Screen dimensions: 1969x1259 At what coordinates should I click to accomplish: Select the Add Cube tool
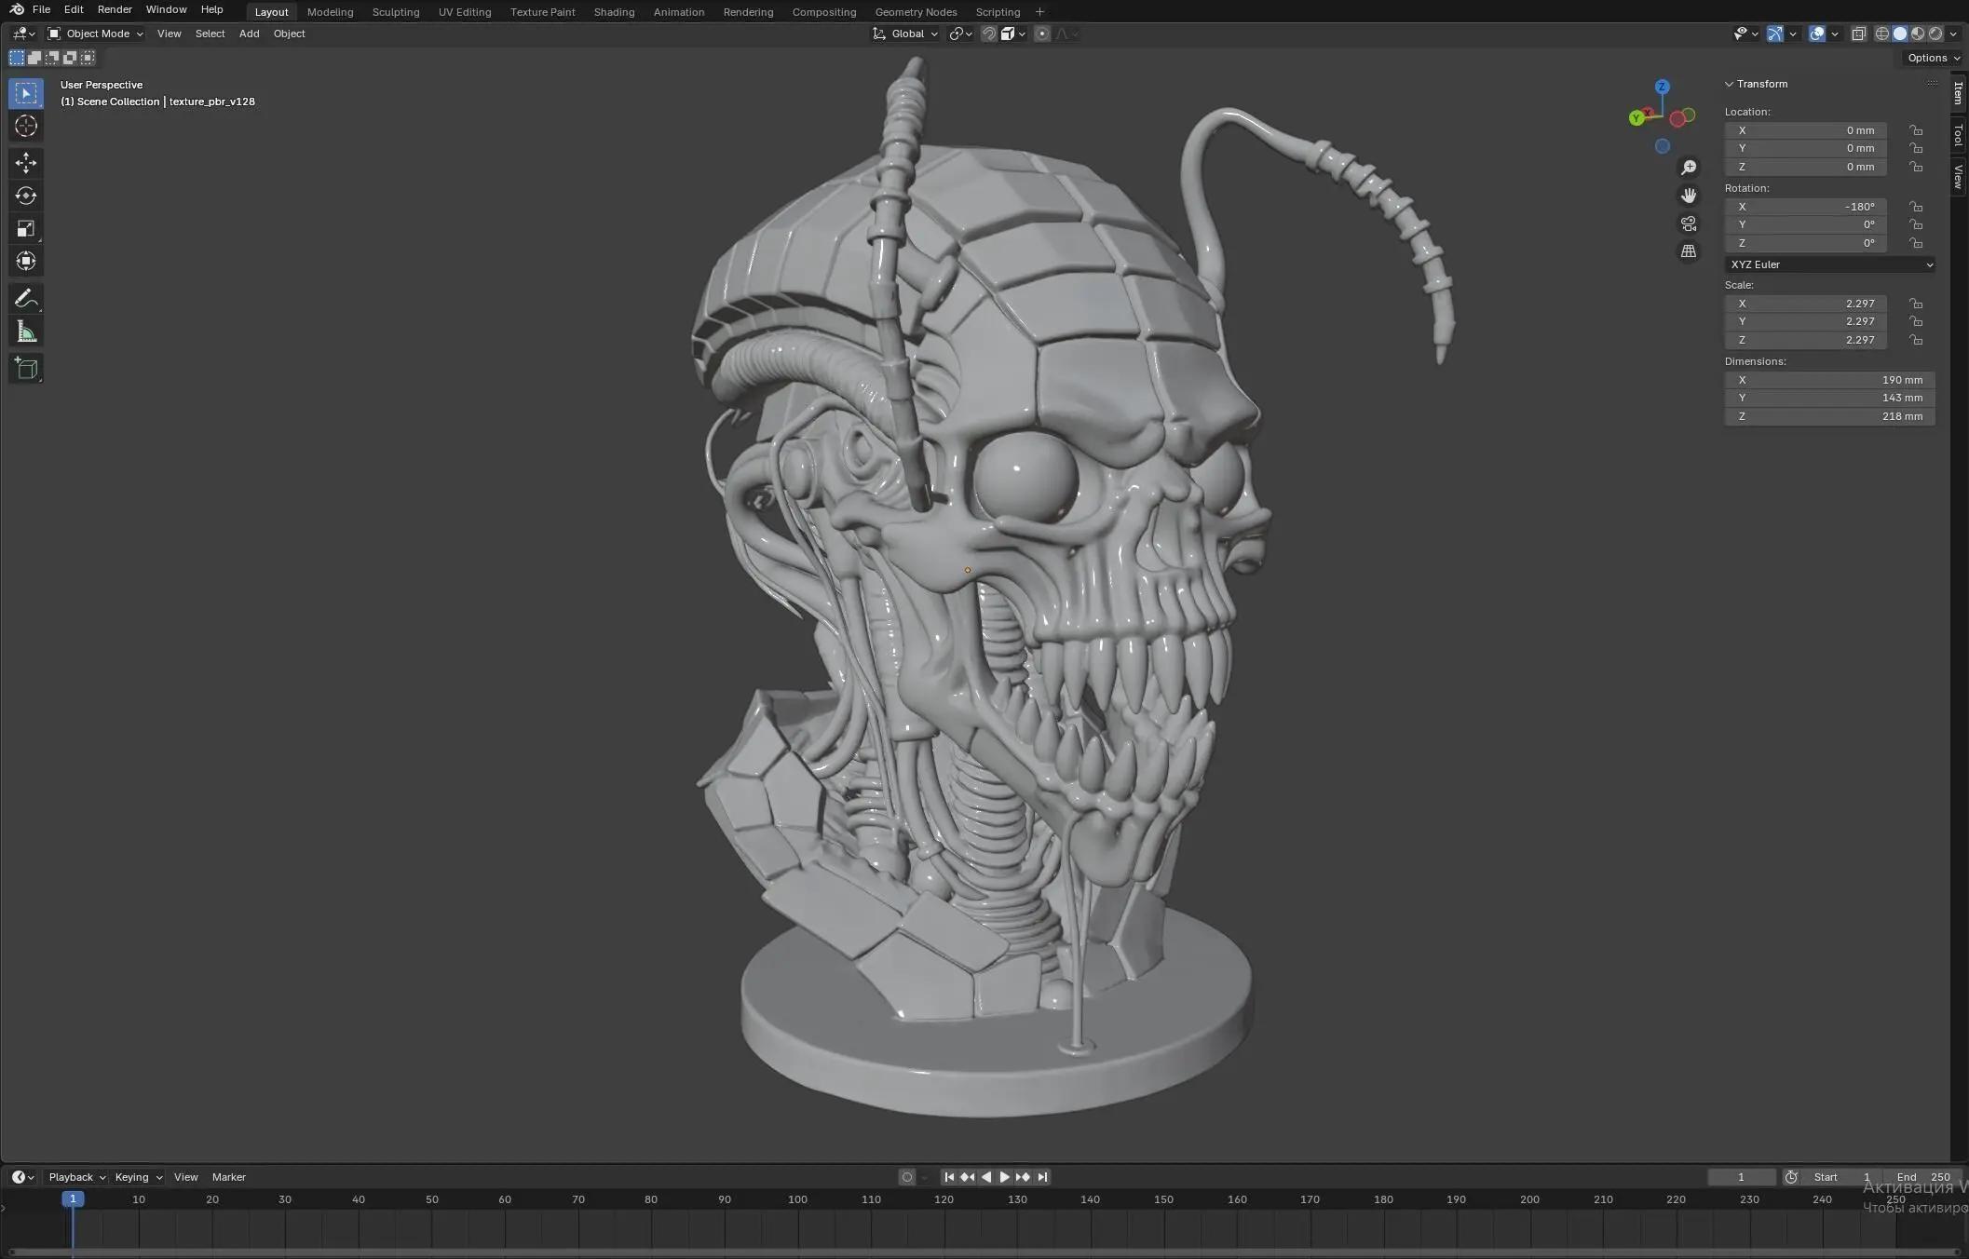[26, 369]
